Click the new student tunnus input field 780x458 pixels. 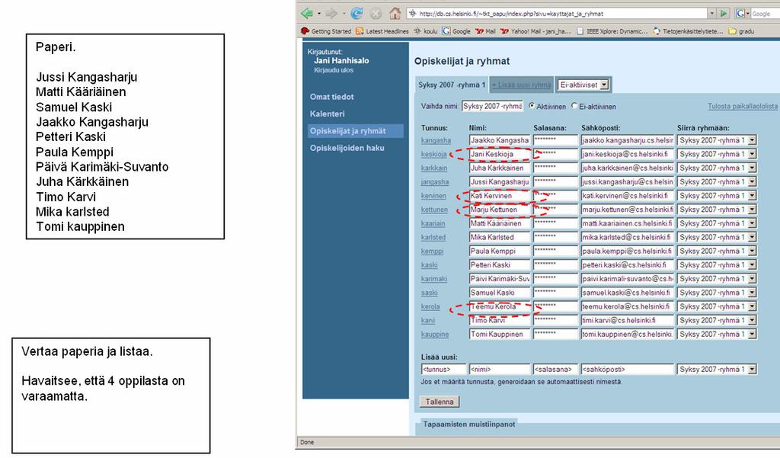point(444,370)
